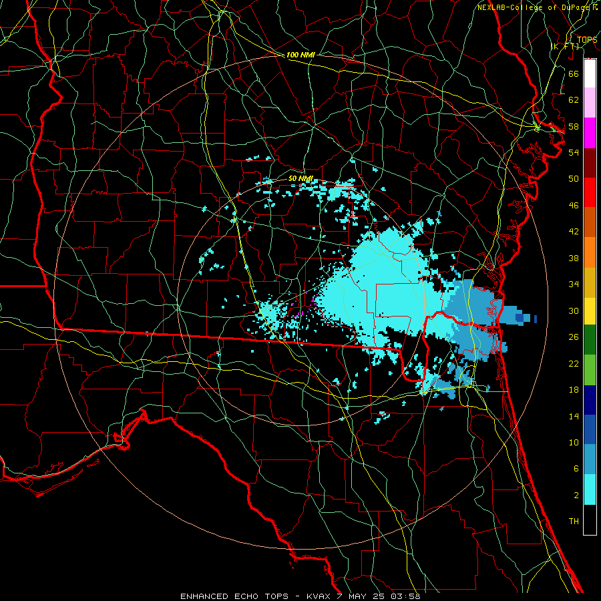The image size is (601, 601).
Task: Click the legend value "26"
Action: 574,338
